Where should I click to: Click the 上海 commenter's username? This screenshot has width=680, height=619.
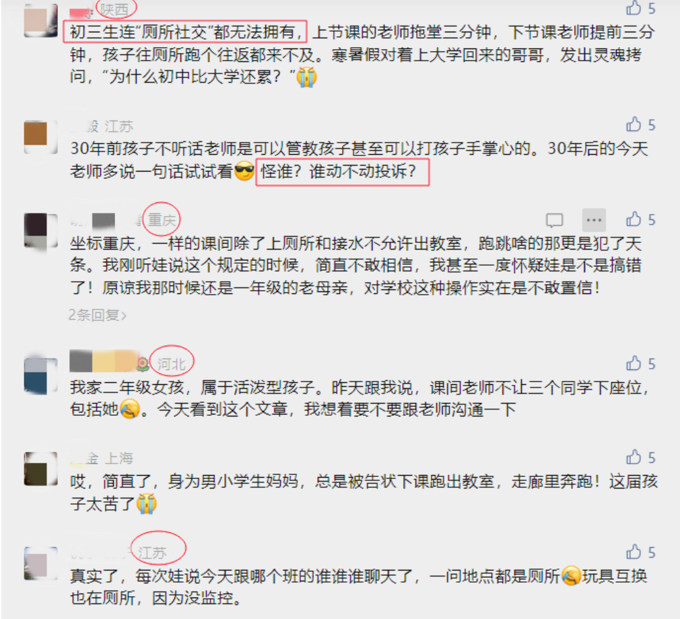tap(84, 458)
